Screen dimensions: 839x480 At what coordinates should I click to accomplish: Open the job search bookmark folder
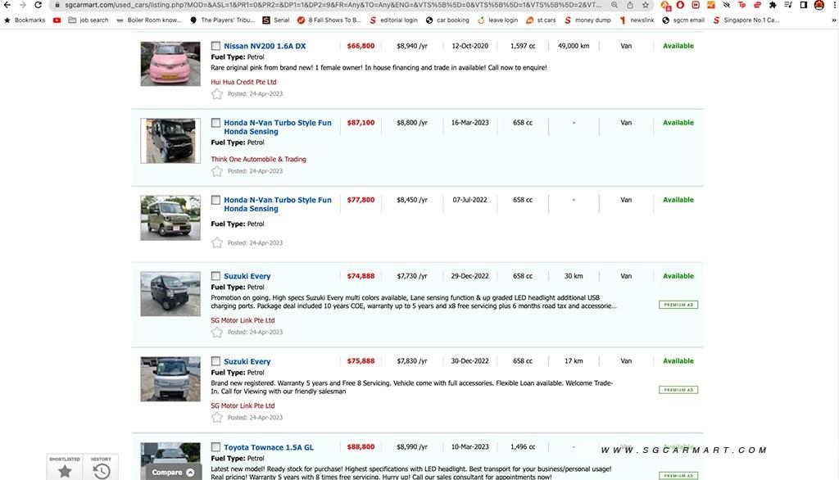coord(88,20)
